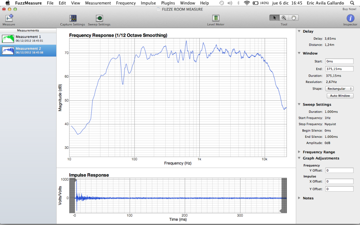The image size is (360, 225).
Task: Collapse the Sweep Settings section
Action: coord(299,104)
